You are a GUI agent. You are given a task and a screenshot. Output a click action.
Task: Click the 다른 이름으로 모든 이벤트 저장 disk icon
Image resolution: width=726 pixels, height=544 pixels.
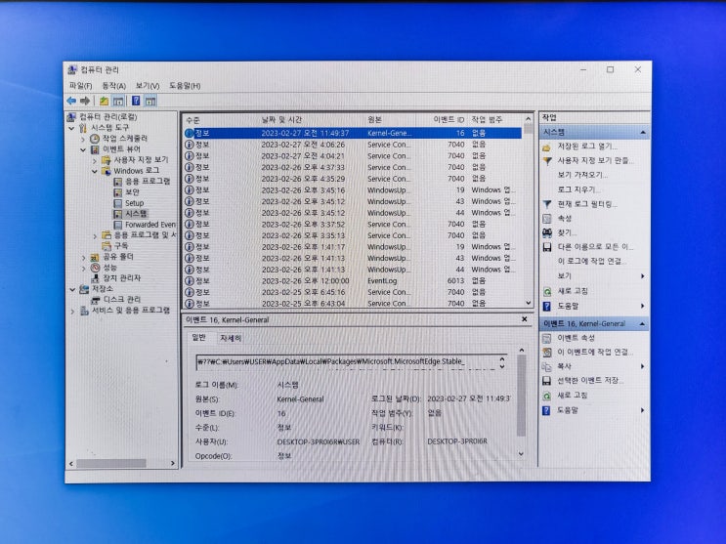pos(547,247)
